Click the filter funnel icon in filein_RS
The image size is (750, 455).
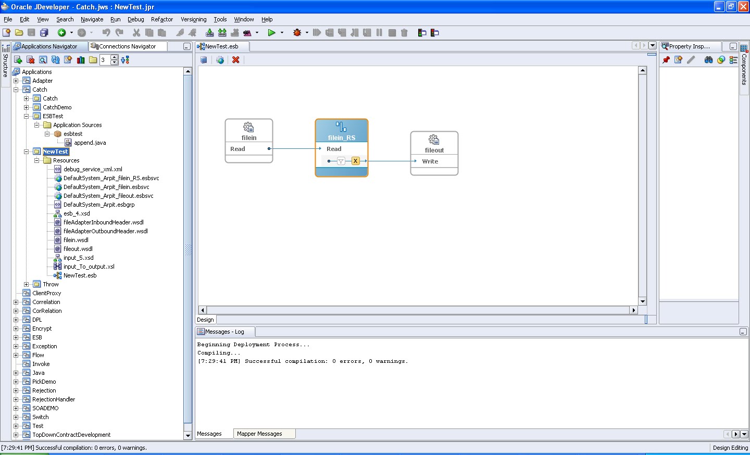(x=341, y=161)
